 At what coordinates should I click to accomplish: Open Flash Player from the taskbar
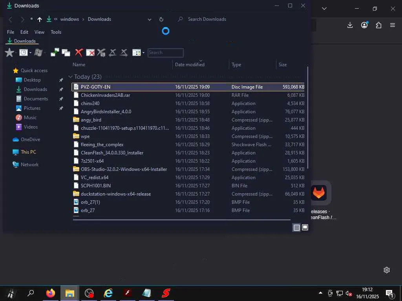click(128, 292)
